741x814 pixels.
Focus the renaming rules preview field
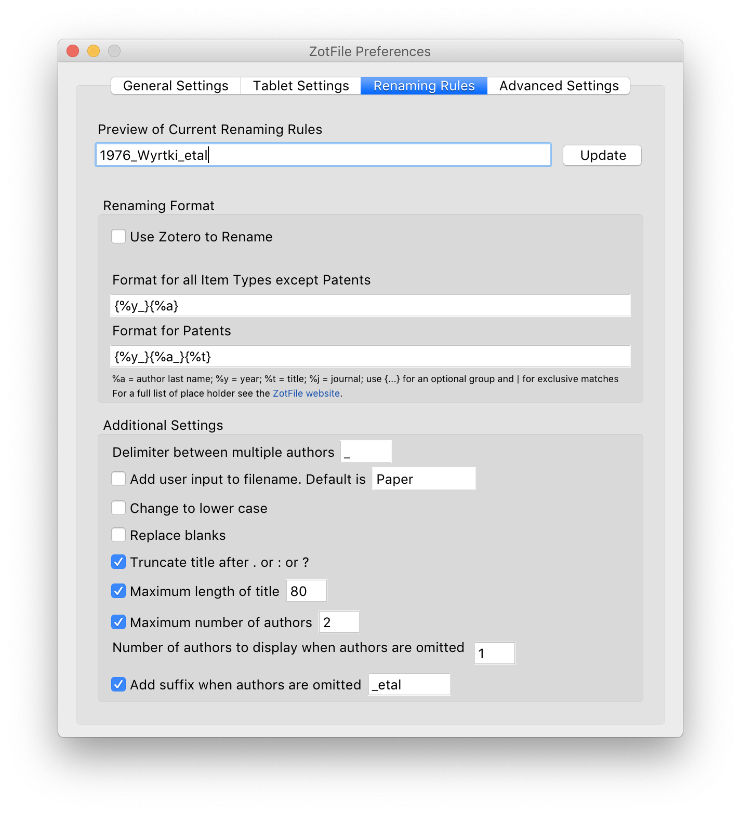[x=323, y=155]
